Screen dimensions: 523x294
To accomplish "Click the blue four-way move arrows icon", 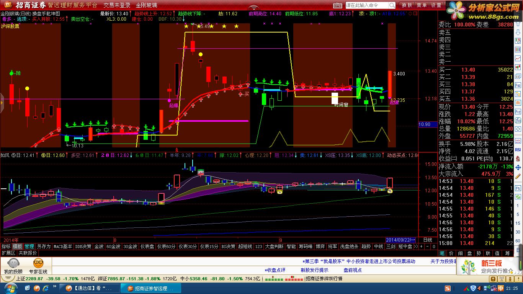I will [518, 168].
